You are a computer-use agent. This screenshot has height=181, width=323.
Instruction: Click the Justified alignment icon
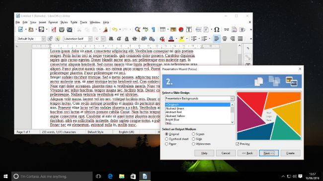coord(240,39)
